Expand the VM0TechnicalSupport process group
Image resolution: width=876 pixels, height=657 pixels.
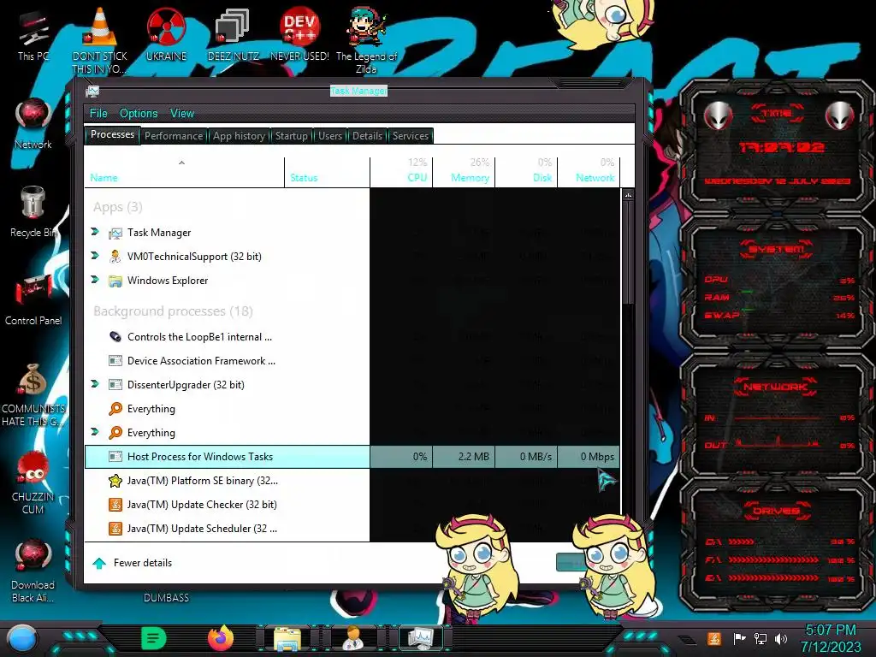[x=95, y=256]
